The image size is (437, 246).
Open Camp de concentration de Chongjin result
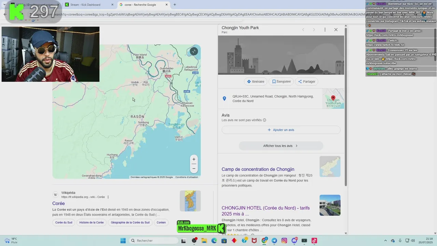(258, 169)
